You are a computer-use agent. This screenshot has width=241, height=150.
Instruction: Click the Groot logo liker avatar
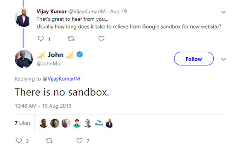coord(98,123)
